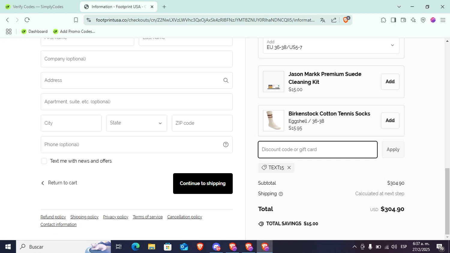Image resolution: width=450 pixels, height=253 pixels.
Task: Open Dashboard bookmark
Action: click(34, 32)
